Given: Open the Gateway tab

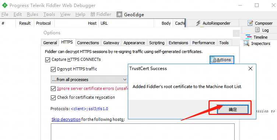Looking at the screenshot, I should 111,43.
